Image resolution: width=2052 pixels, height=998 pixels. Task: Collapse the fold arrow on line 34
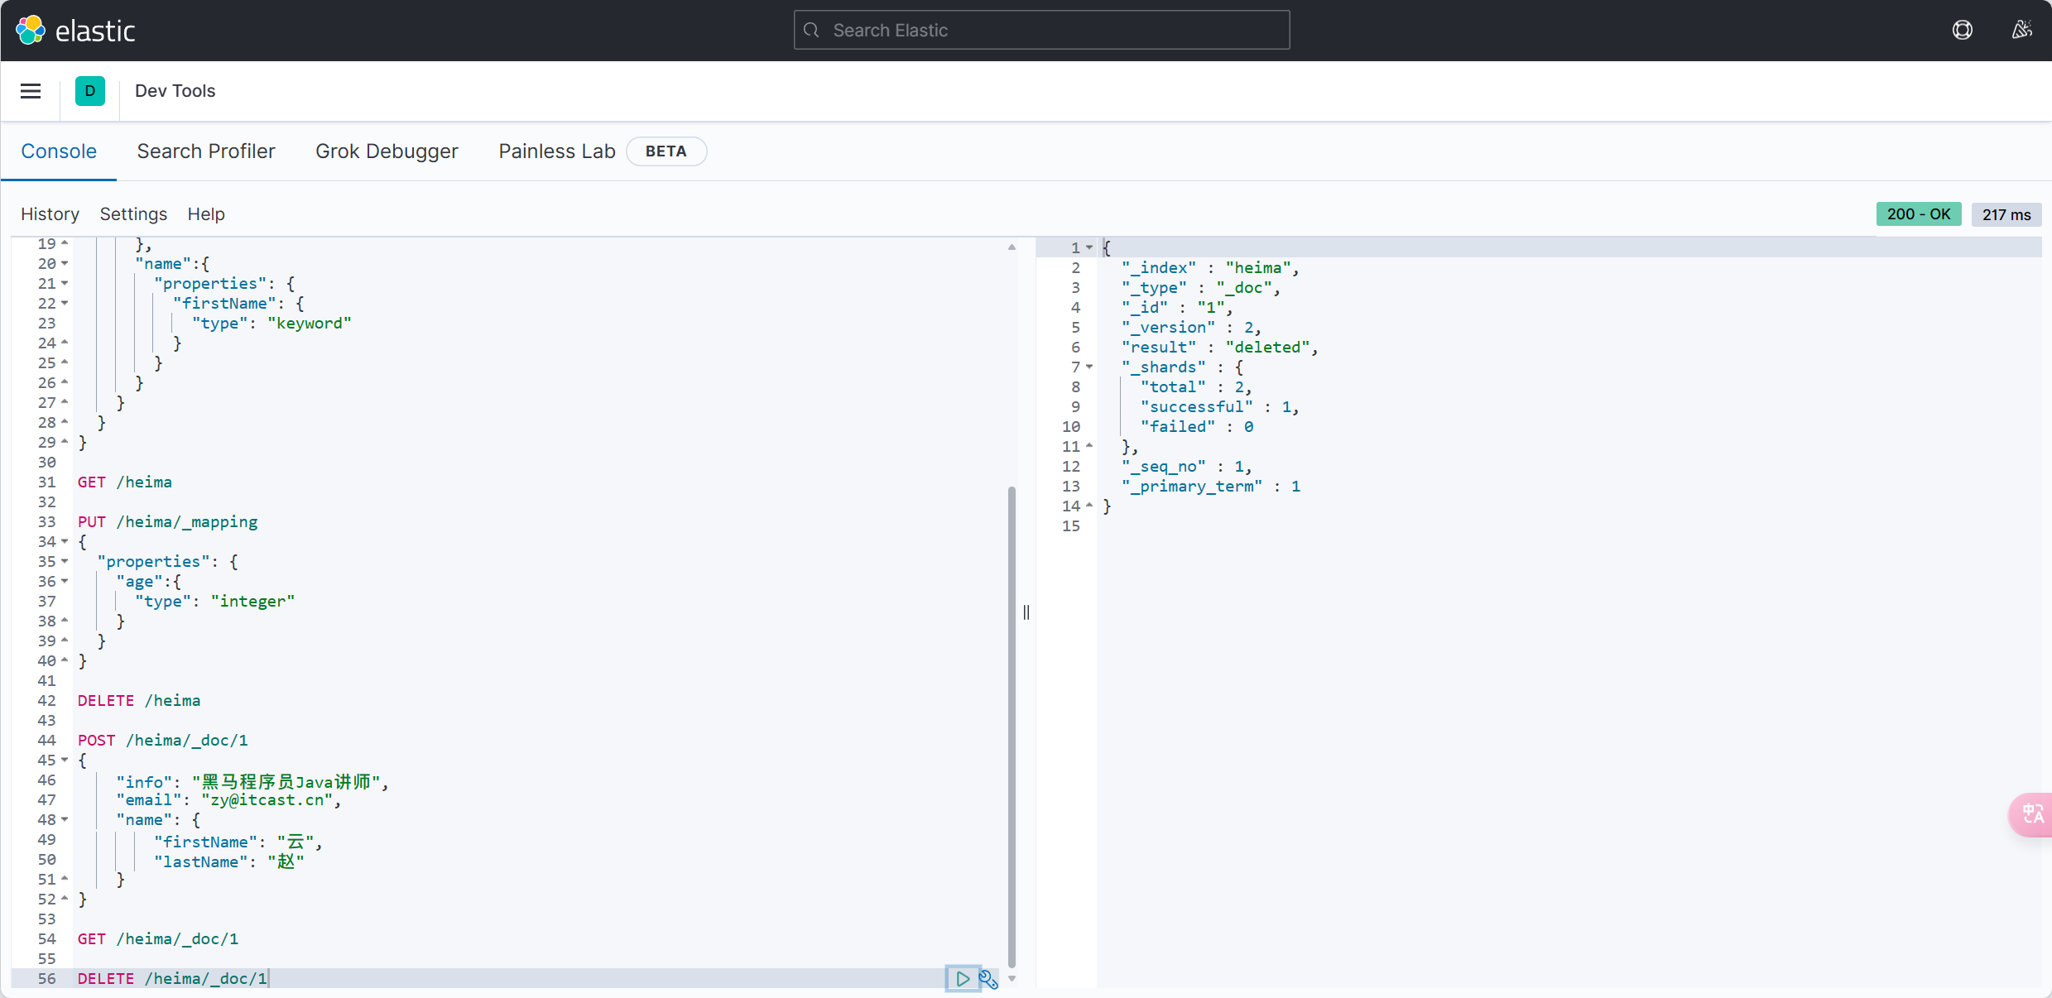(65, 541)
